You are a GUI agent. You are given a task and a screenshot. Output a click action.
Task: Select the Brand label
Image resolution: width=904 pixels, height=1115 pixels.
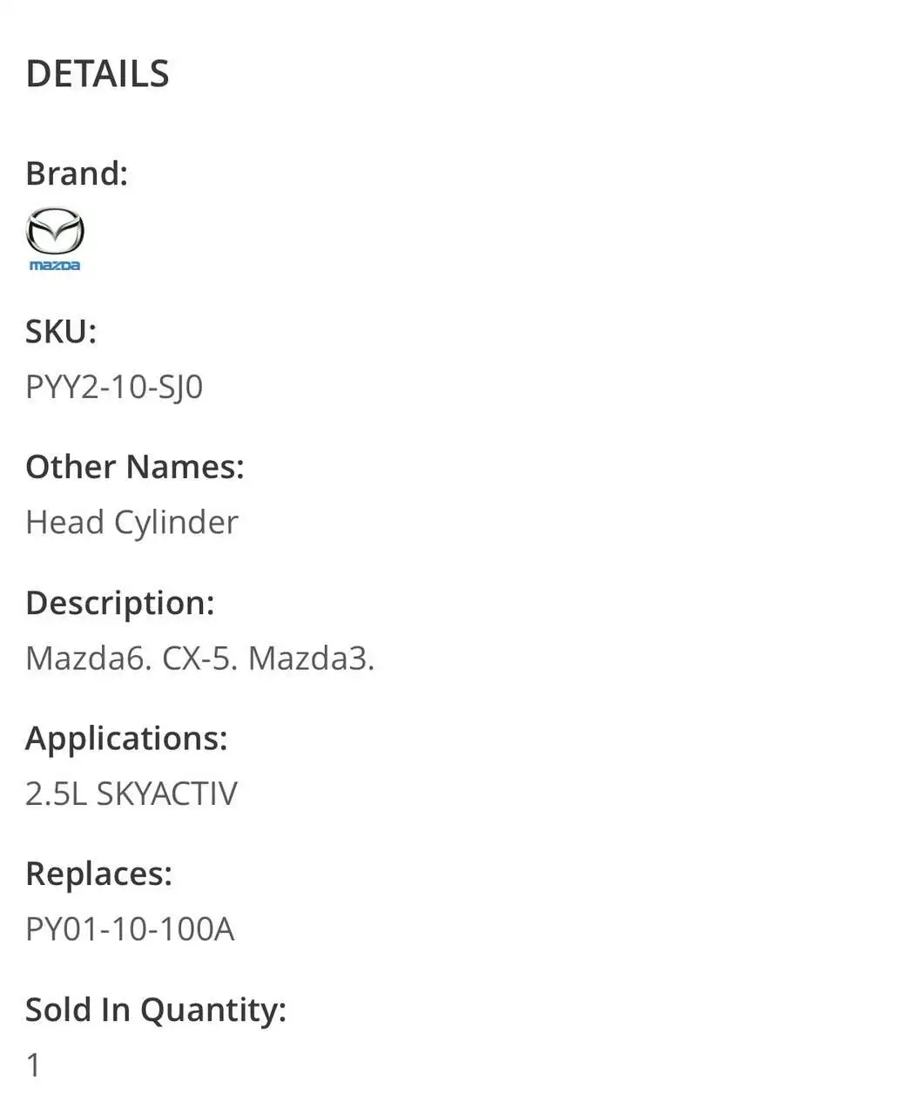(x=77, y=173)
